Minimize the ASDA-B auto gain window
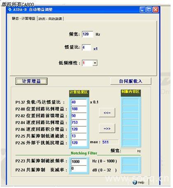Viewport: 173px width, 188px height. 143,10
